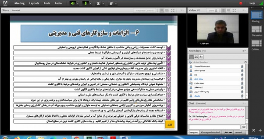Open the Video pod options menu

pos(244,10)
